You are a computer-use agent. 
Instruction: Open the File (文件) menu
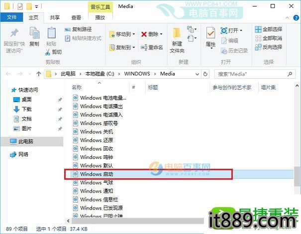coord(12,17)
